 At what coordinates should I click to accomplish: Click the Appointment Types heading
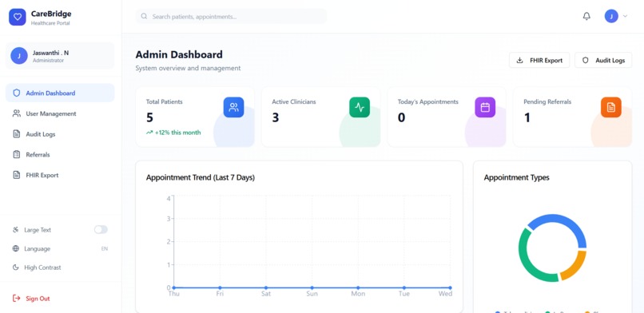pyautogui.click(x=517, y=177)
